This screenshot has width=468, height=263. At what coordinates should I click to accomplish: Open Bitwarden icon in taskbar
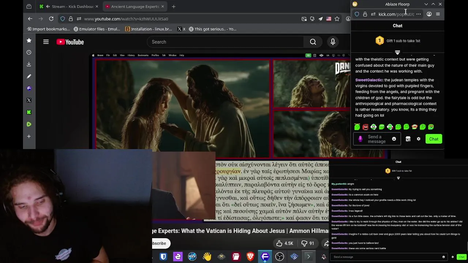coord(163,257)
